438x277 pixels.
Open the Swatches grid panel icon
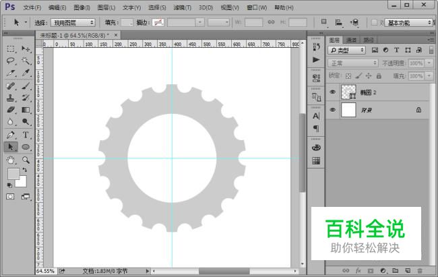pyautogui.click(x=316, y=160)
